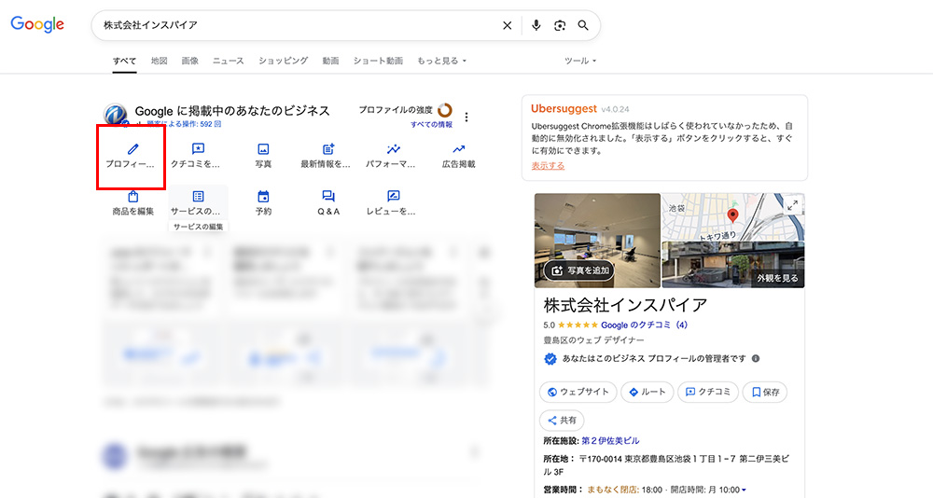Open the 第２伊佐美ビル link
The width and height of the screenshot is (933, 498).
610,441
